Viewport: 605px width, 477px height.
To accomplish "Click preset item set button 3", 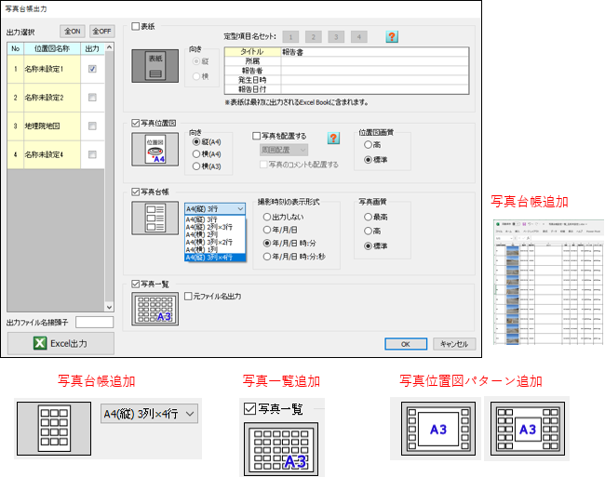I will (x=336, y=37).
